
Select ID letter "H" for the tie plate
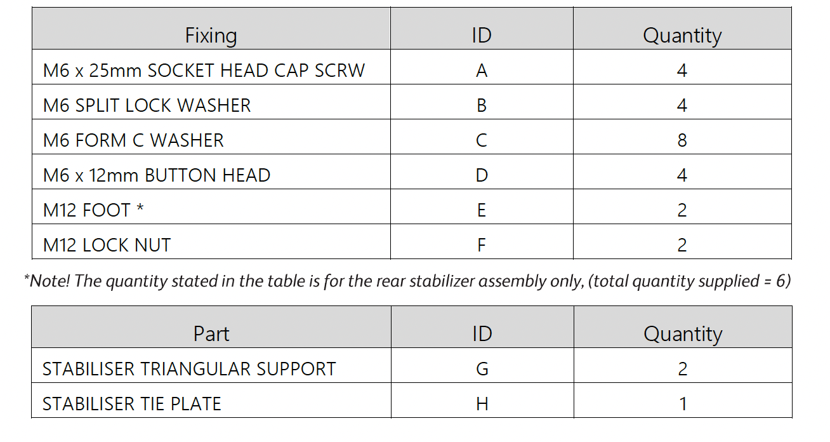482,404
